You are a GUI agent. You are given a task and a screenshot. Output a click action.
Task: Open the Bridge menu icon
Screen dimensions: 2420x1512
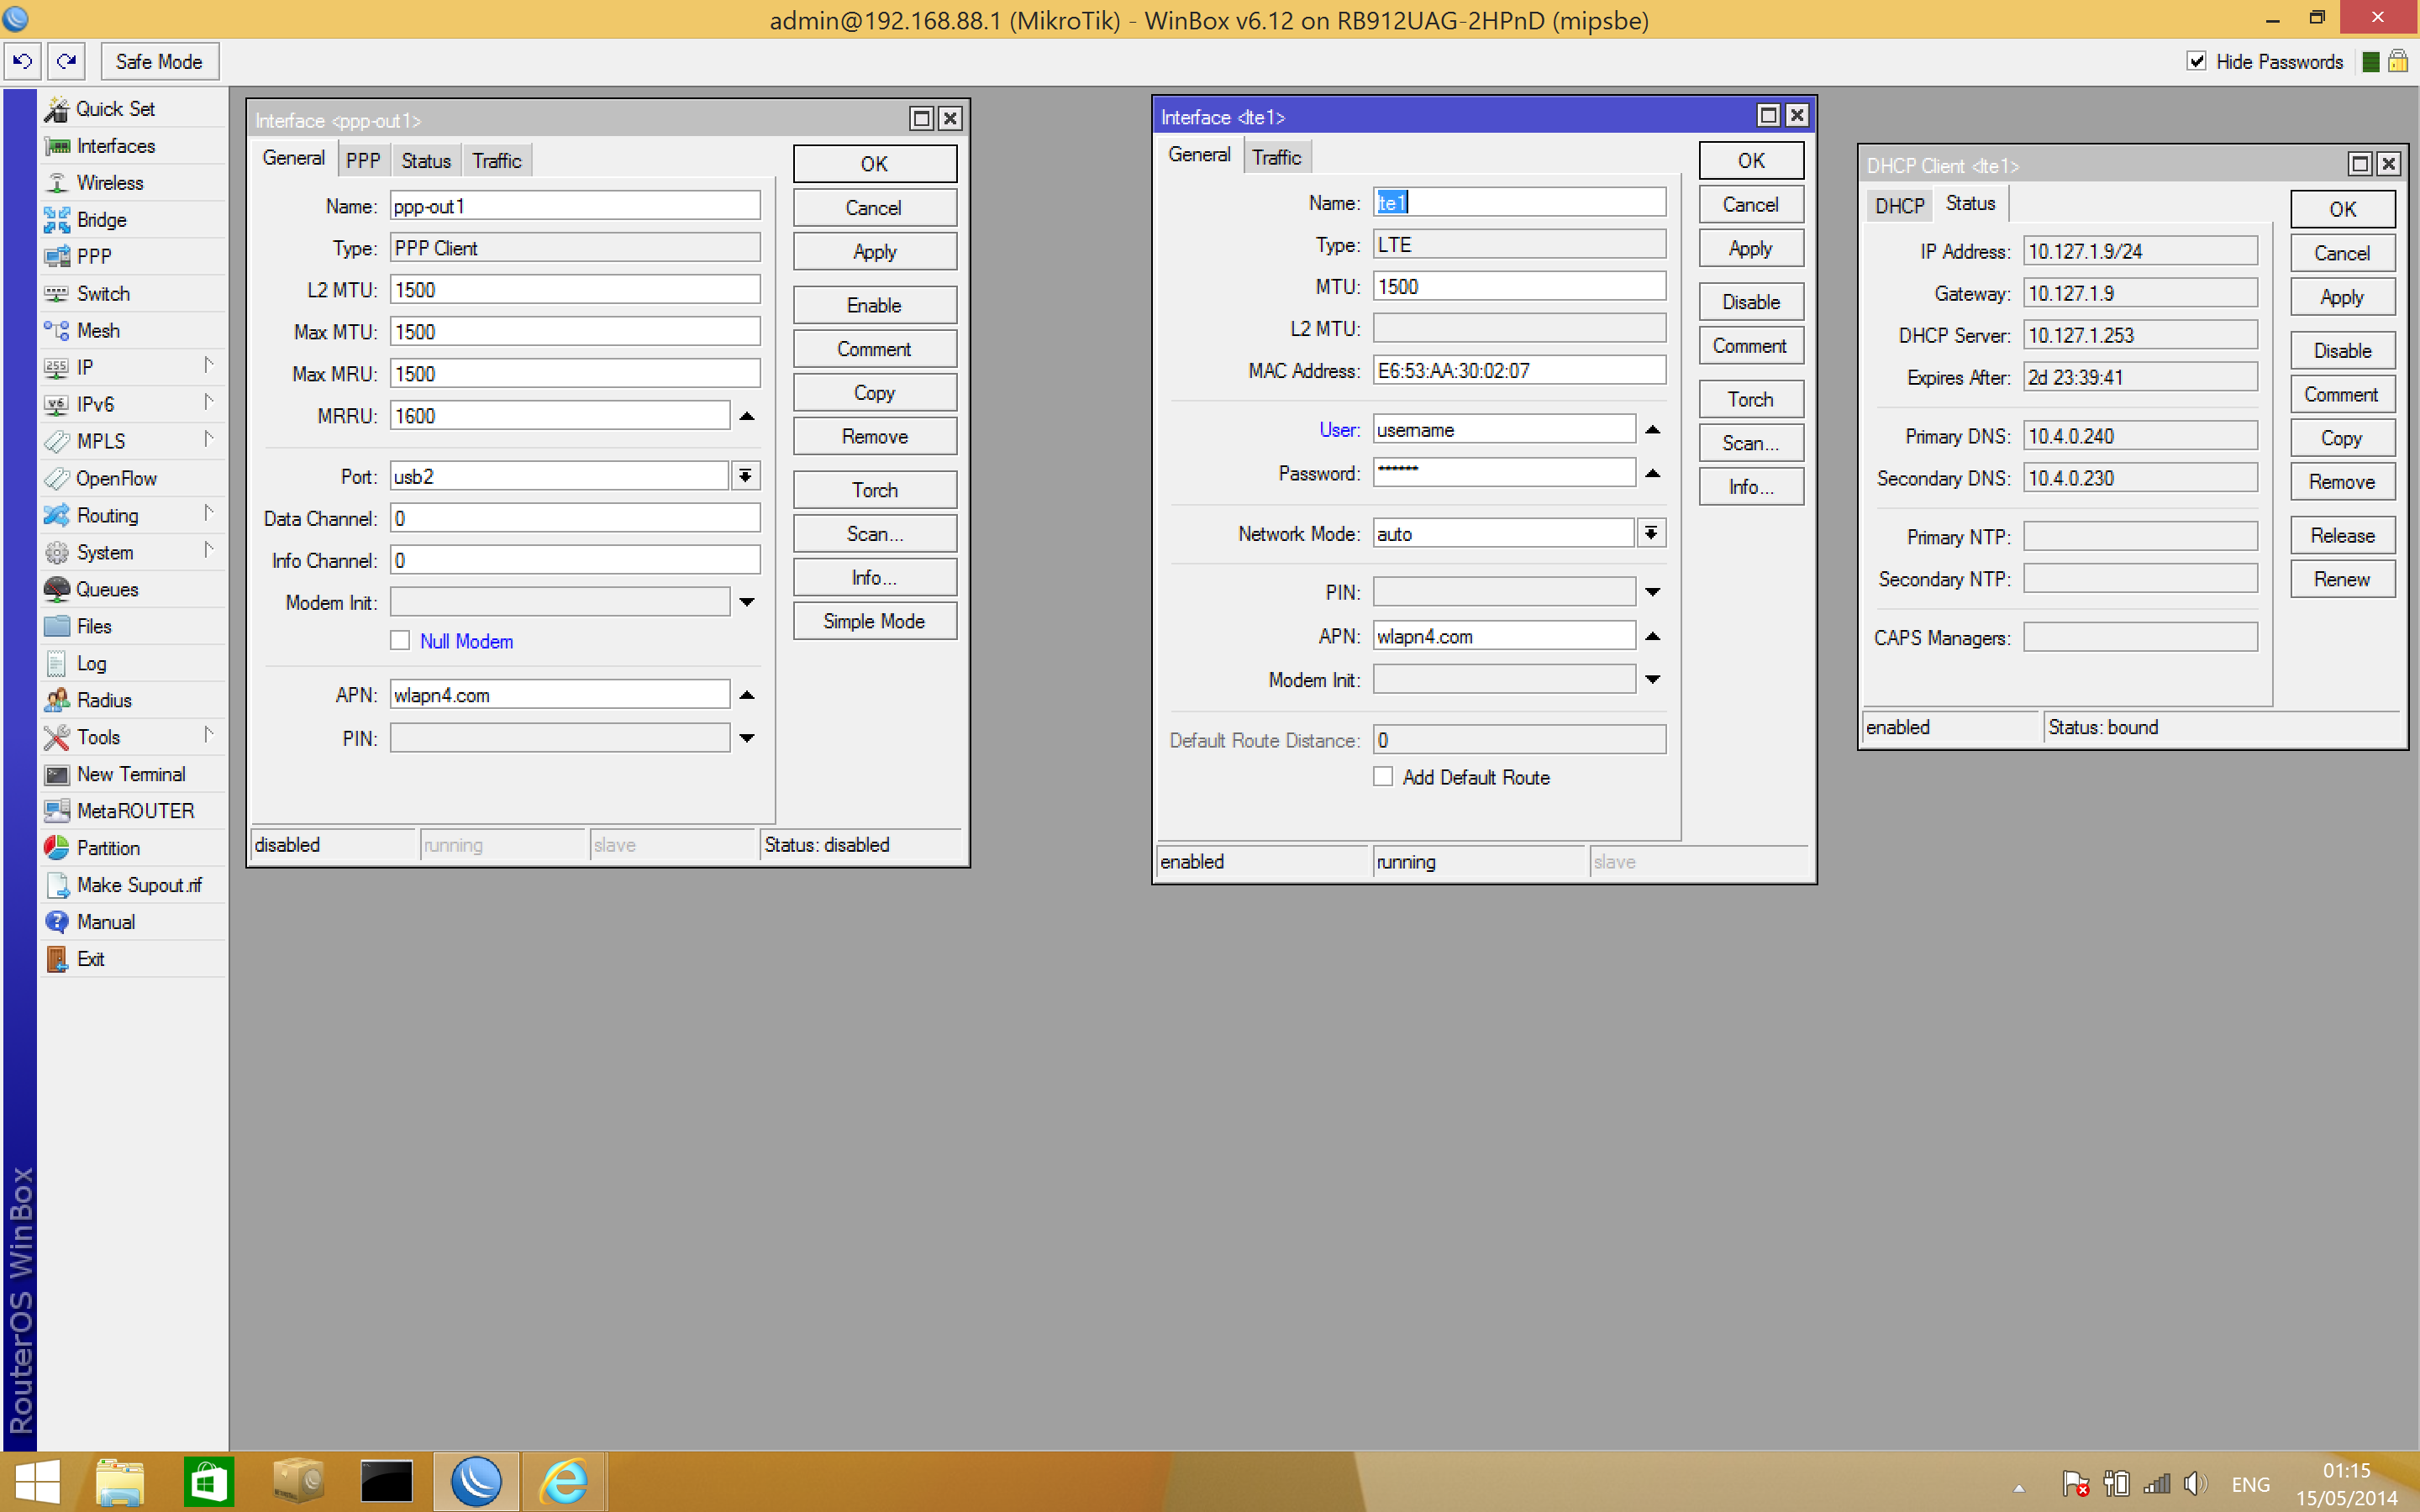(57, 220)
